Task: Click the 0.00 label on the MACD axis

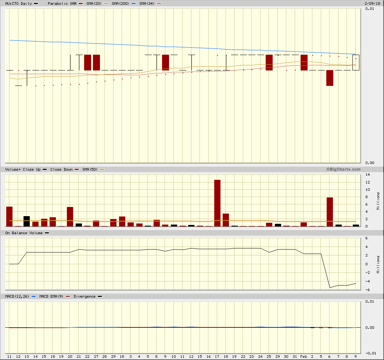Action: (x=370, y=327)
